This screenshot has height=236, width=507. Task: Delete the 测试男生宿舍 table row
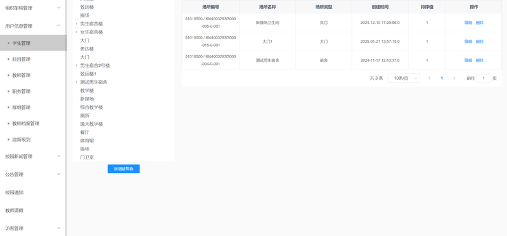[x=480, y=60]
